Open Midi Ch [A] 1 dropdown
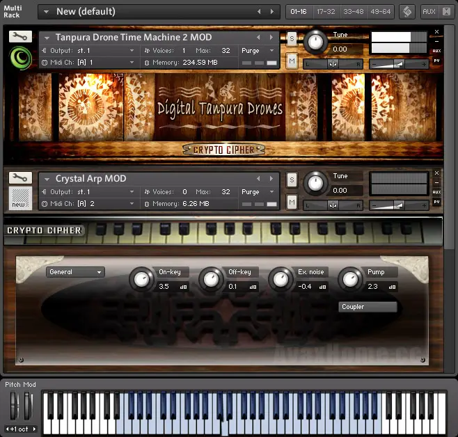 [x=132, y=62]
